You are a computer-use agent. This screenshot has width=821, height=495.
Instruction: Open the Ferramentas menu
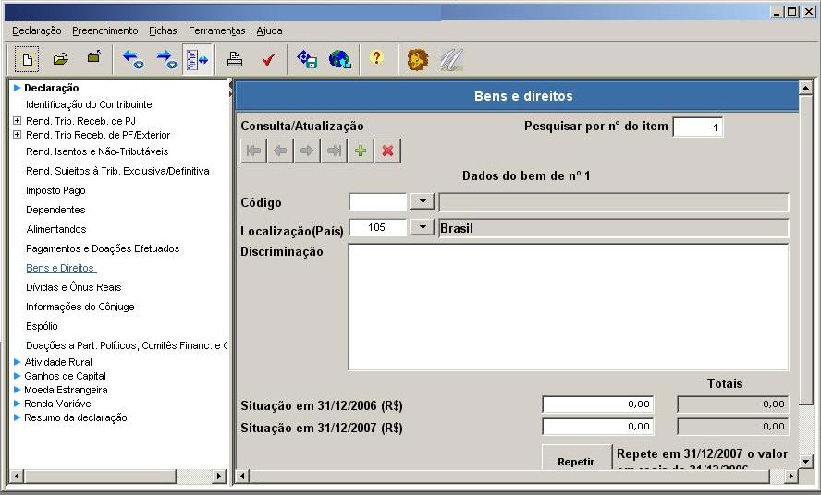(x=216, y=30)
